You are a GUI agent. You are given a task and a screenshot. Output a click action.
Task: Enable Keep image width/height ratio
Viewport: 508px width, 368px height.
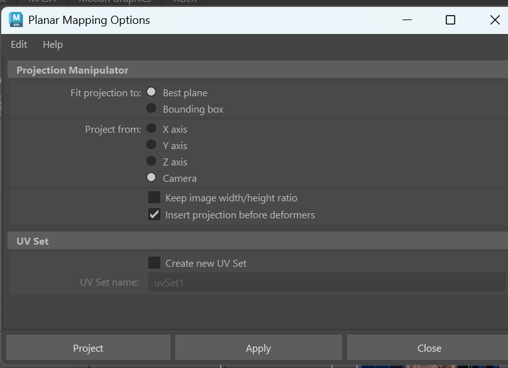point(154,198)
